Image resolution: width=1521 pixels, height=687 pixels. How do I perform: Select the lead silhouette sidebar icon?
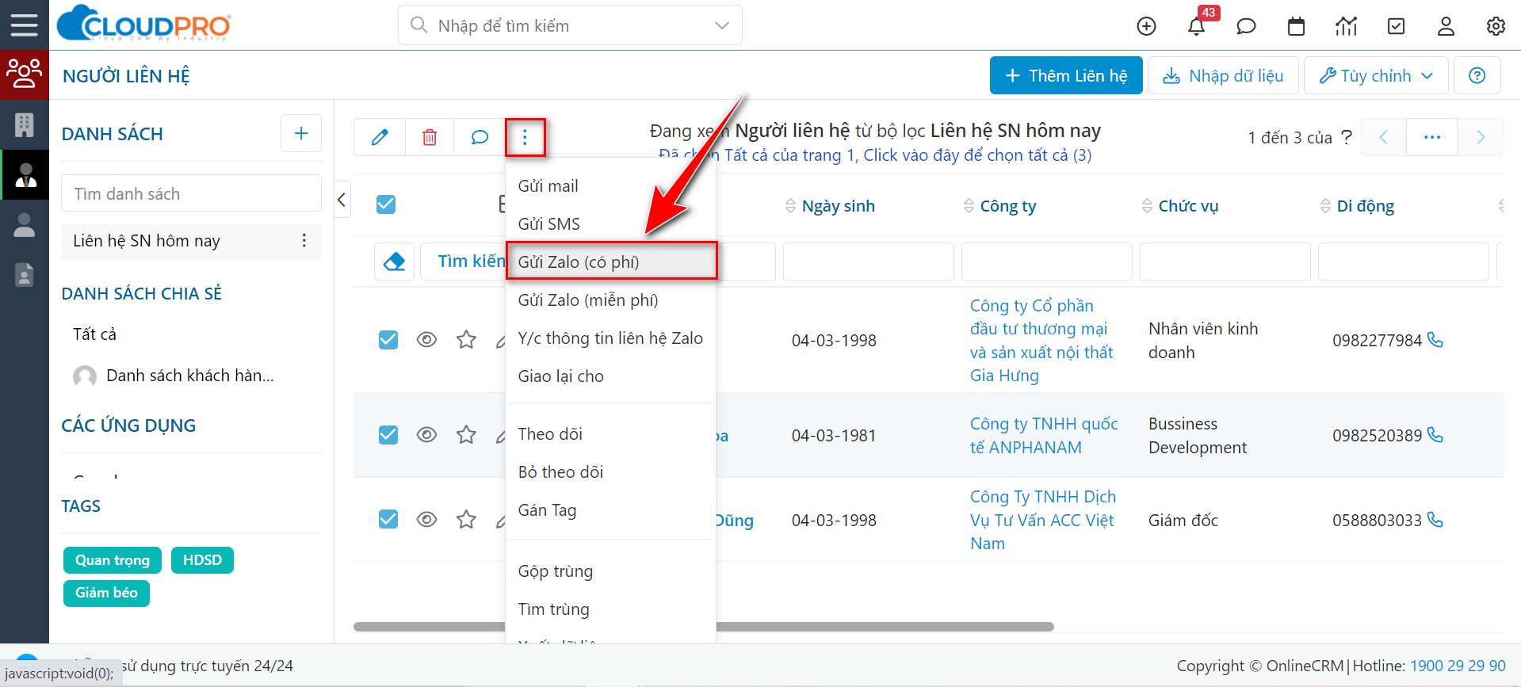25,225
